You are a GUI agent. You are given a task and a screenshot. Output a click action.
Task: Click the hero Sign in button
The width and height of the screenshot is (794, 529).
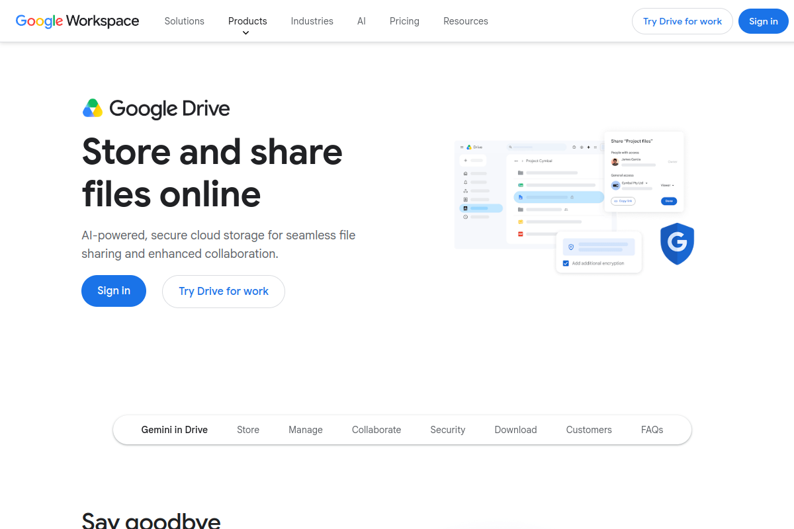coord(114,291)
